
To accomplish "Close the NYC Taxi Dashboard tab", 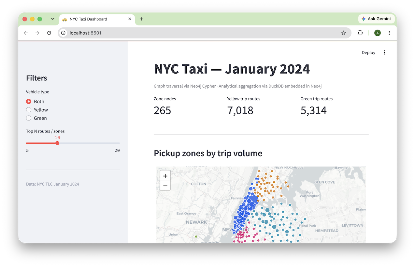I will (130, 19).
